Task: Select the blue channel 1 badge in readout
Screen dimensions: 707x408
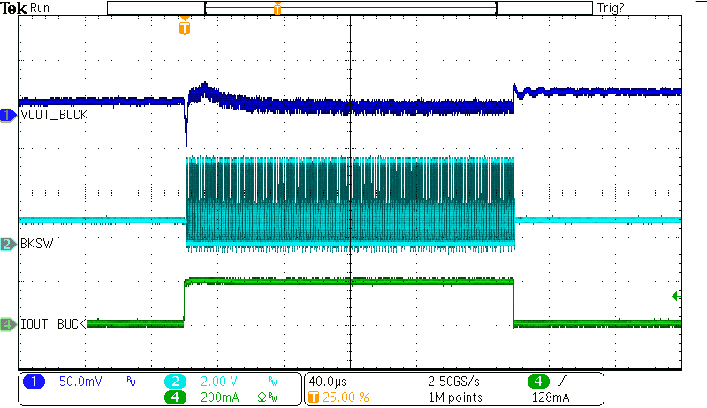Action: [x=34, y=382]
